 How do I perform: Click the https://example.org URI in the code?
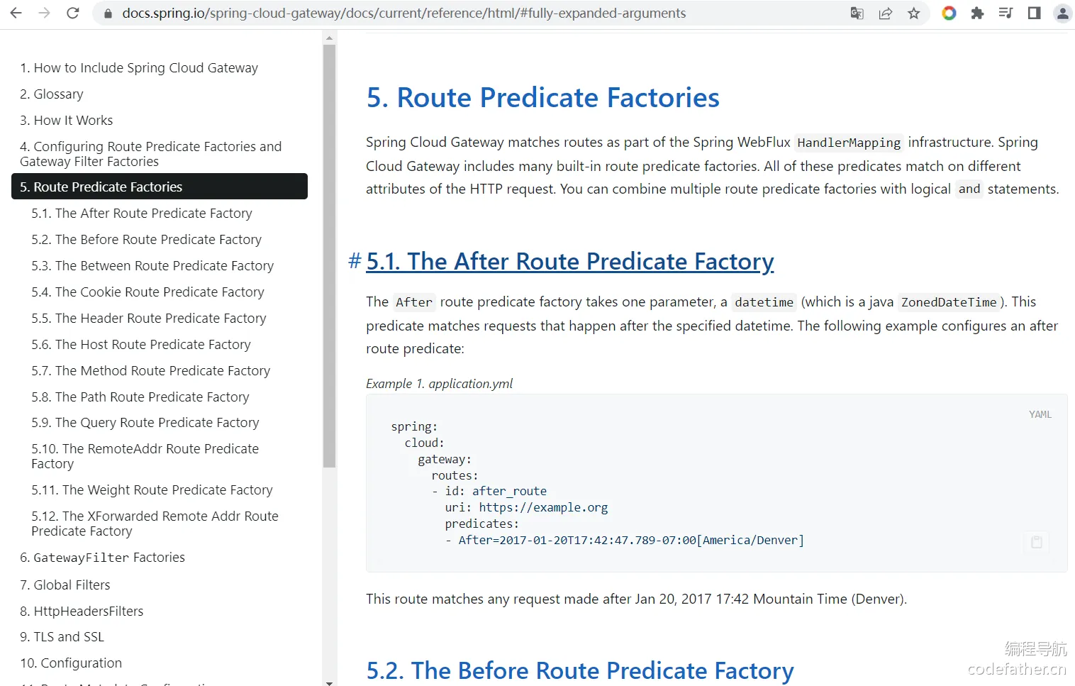click(543, 507)
